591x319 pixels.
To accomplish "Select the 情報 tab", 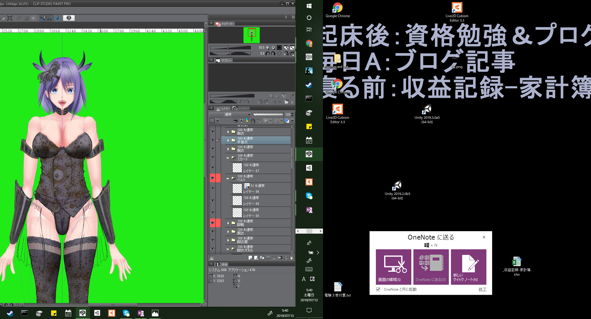I will (222, 264).
